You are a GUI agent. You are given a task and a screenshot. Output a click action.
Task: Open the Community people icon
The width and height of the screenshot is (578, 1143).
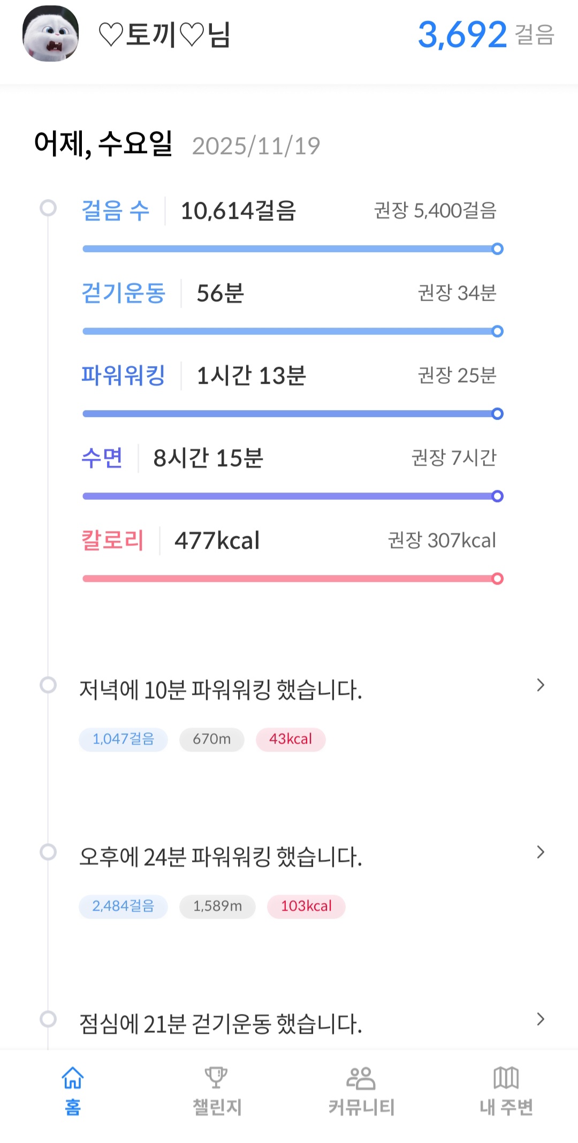coord(361,1077)
